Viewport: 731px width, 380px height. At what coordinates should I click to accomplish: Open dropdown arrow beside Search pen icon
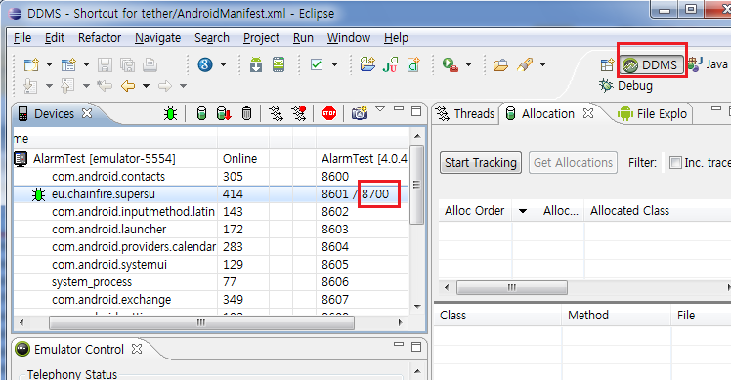[x=542, y=64]
